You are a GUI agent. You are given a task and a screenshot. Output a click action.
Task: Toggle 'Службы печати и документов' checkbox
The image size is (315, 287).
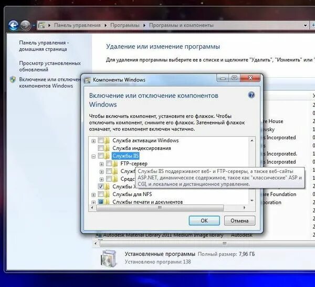tap(101, 201)
